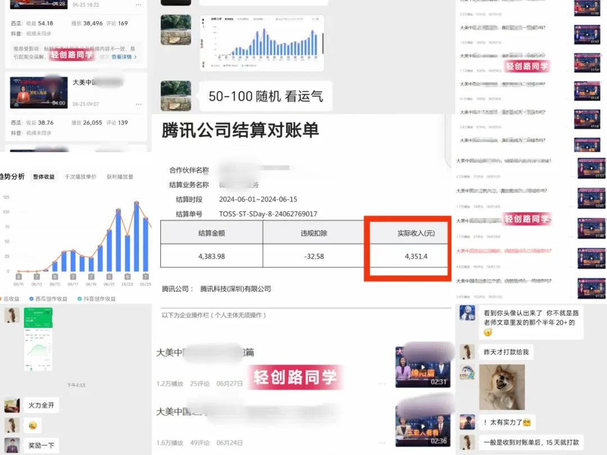Toggle the 总收益 legend series
607x455 pixels.
point(10,299)
